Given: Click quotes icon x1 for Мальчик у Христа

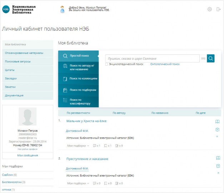Looking at the screenshot, I should pyautogui.click(x=94, y=146).
